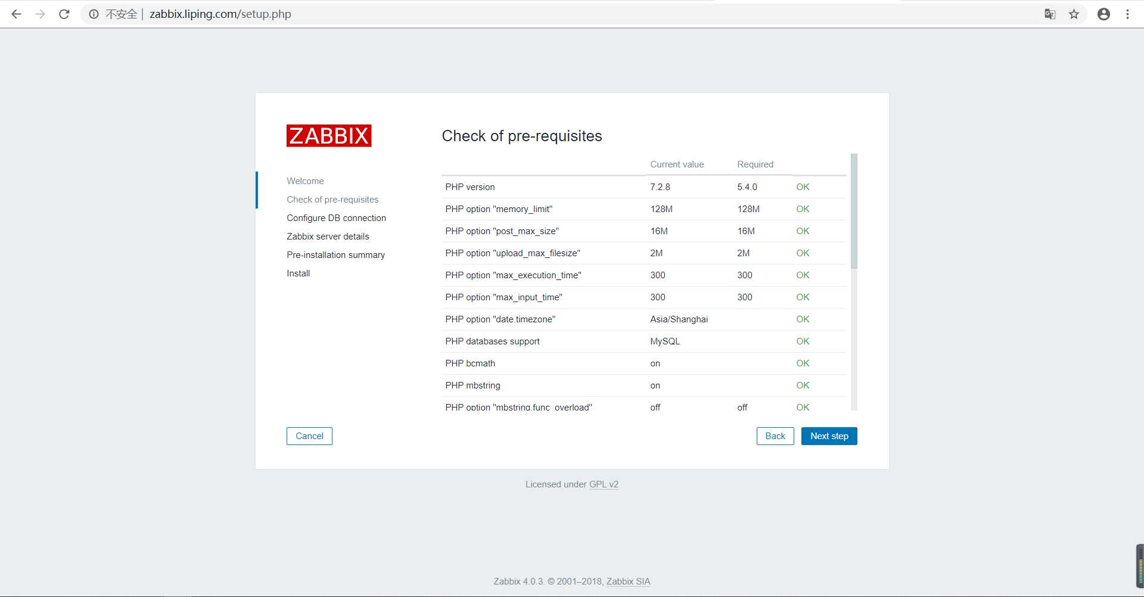
Task: Click OK status in PHP version row
Action: [x=803, y=187]
